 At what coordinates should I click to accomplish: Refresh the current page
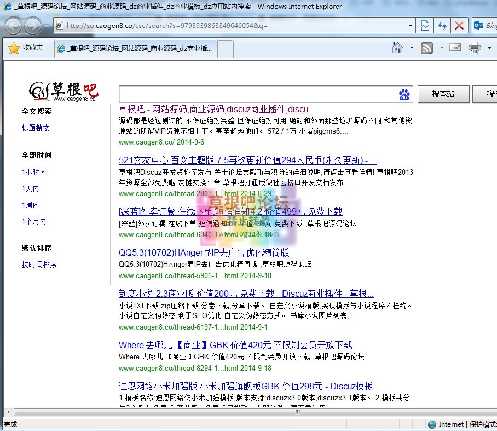click(442, 25)
